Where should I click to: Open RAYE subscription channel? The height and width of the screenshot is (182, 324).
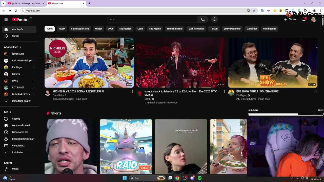[19, 81]
